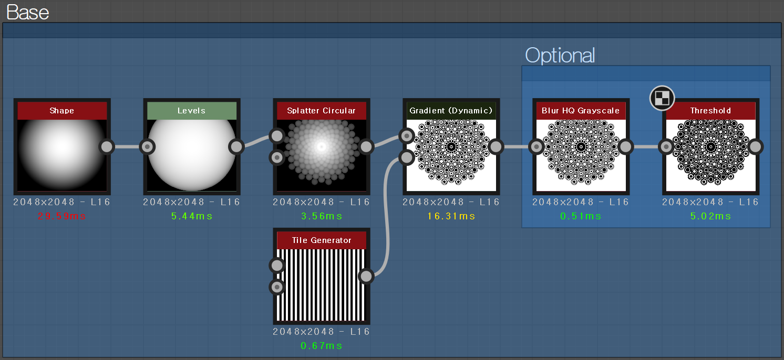
Task: Click the 2048x2048 - L16 label under Shape
Action: [62, 202]
